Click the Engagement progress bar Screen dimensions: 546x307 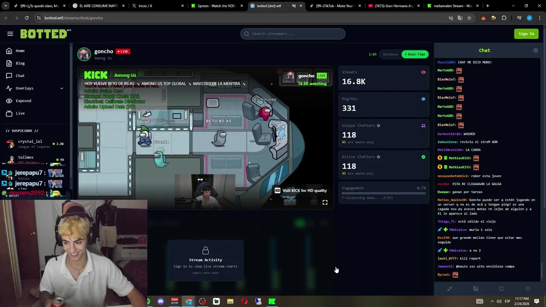click(x=384, y=193)
